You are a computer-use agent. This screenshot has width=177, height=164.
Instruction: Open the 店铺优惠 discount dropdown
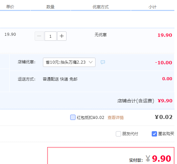point(69,62)
